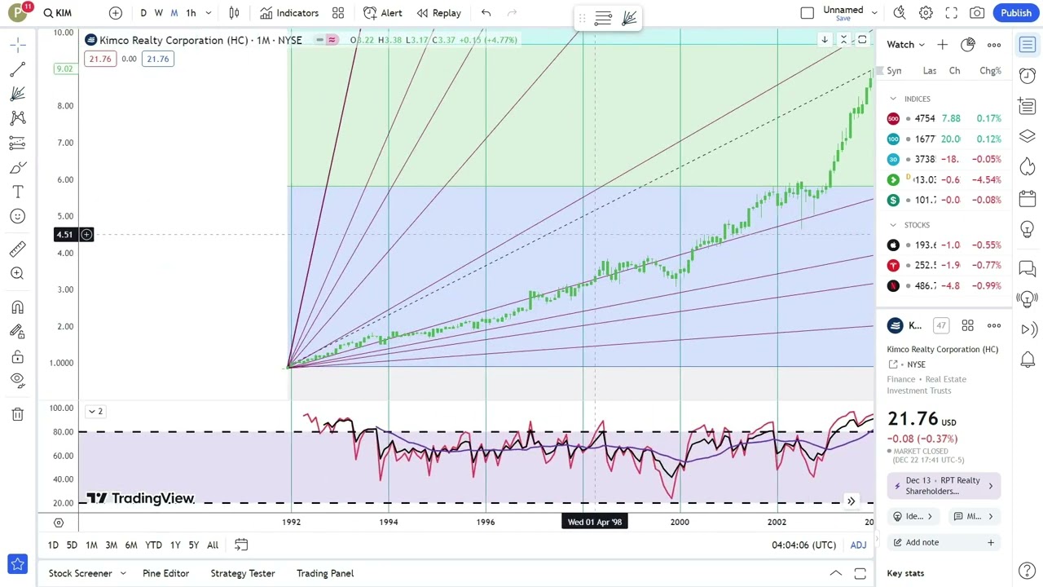
Task: Publish the chart idea
Action: point(1016,13)
